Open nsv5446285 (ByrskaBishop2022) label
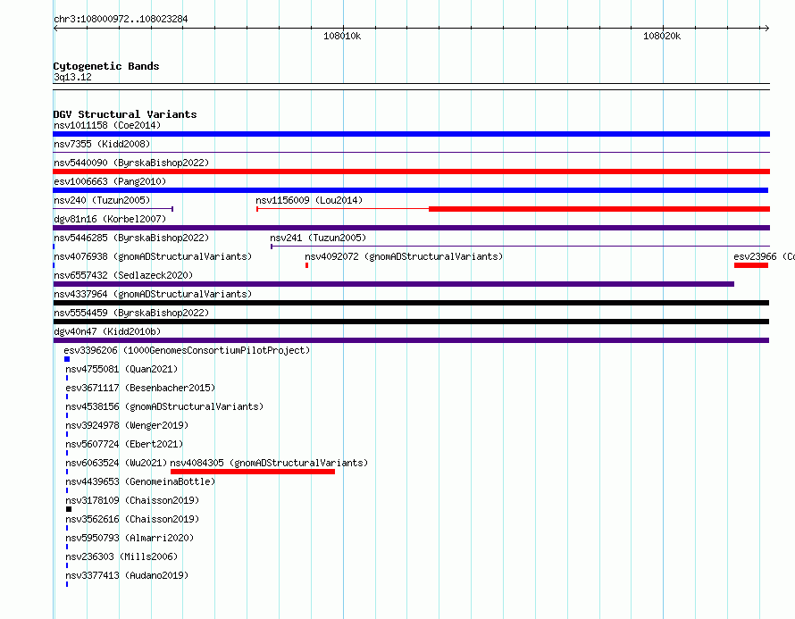The height and width of the screenshot is (619, 795). tap(131, 238)
